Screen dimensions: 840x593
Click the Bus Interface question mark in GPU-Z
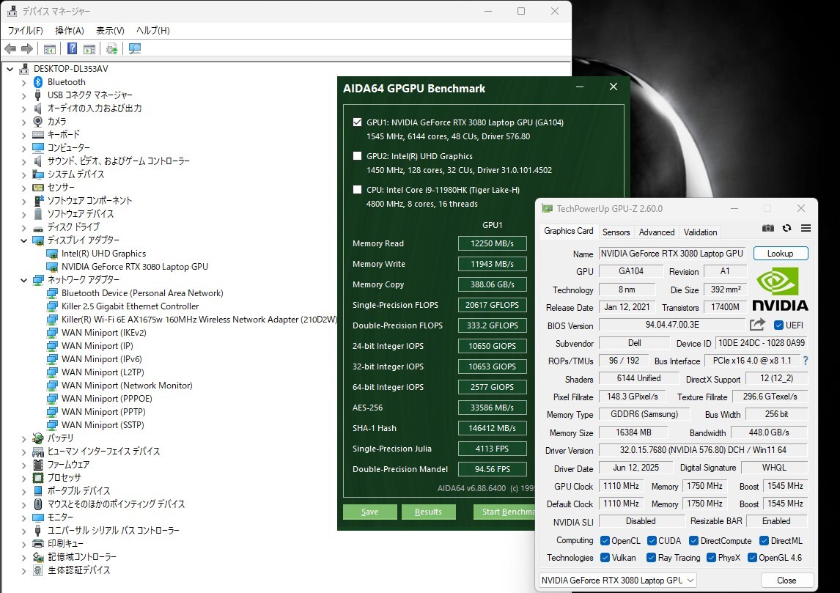pyautogui.click(x=805, y=361)
